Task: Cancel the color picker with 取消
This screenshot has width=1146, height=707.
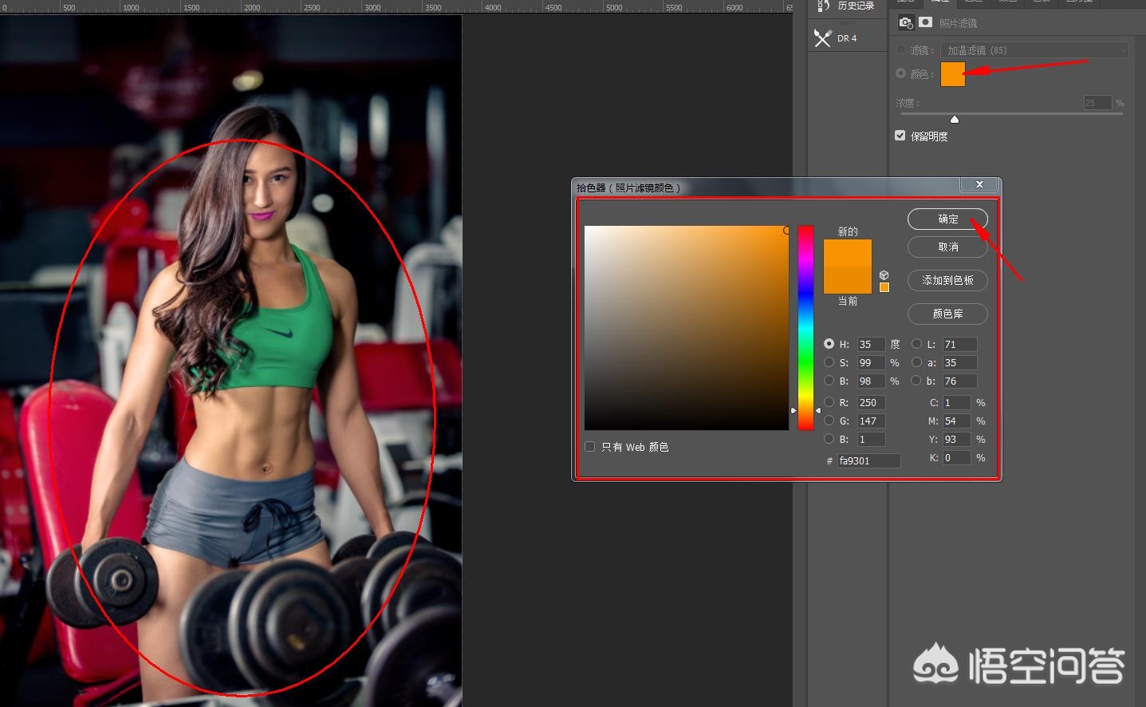Action: coord(947,247)
